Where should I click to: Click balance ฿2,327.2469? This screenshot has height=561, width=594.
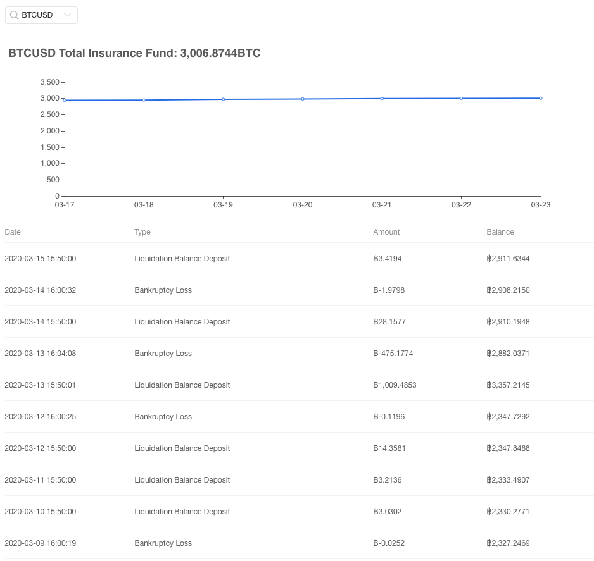508,543
